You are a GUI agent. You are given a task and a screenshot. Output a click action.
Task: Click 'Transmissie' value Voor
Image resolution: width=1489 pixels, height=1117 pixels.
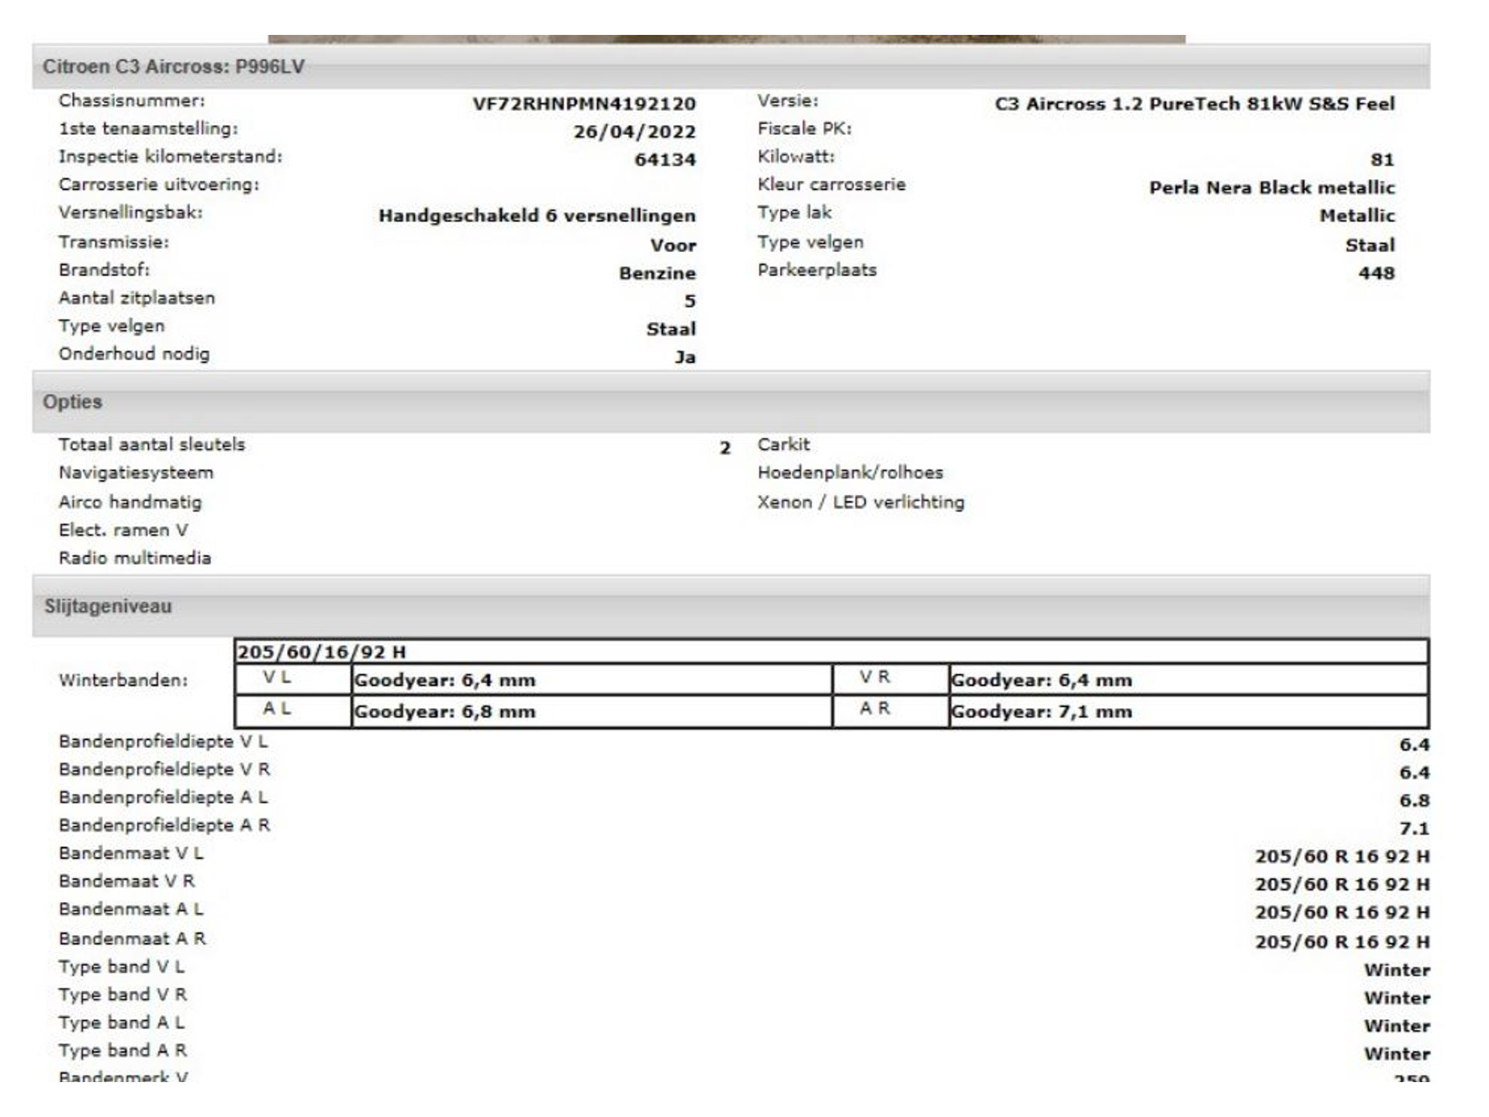[673, 245]
